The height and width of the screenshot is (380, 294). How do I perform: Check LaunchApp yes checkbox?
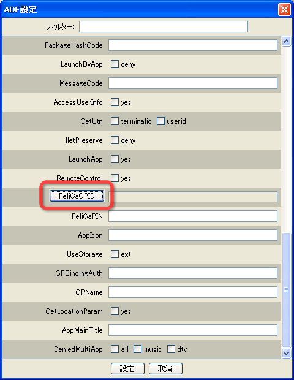point(115,159)
